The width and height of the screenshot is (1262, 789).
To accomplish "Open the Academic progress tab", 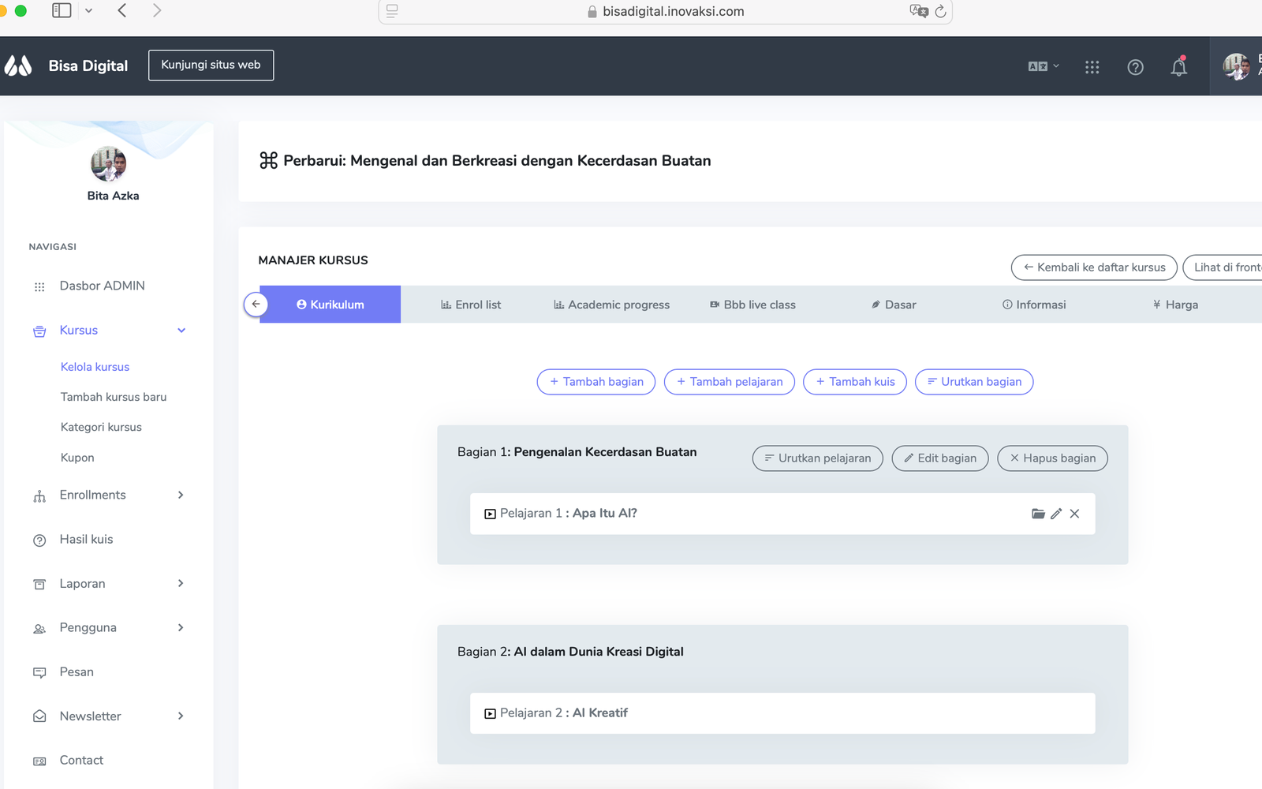I will [611, 305].
